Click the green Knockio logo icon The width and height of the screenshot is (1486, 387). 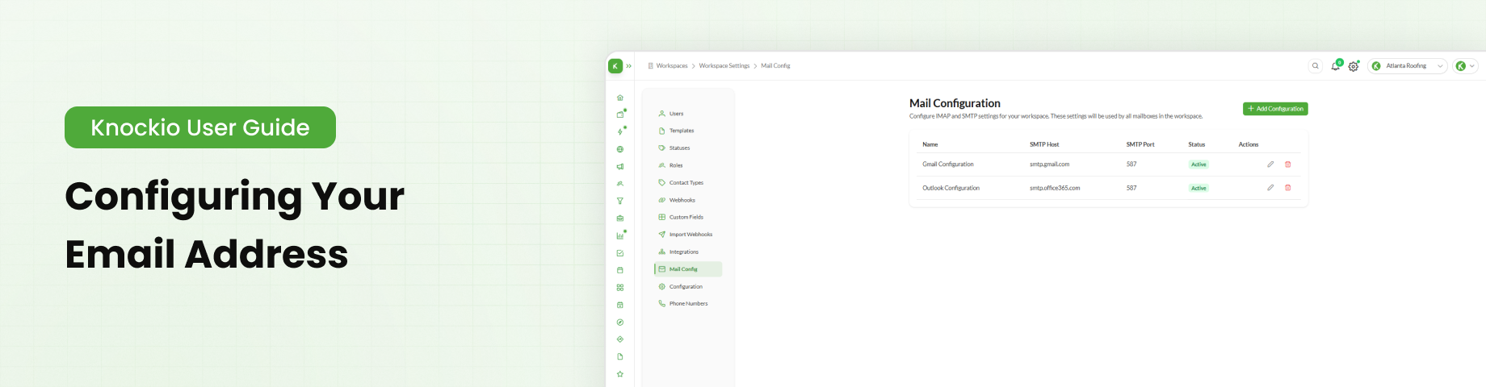615,66
